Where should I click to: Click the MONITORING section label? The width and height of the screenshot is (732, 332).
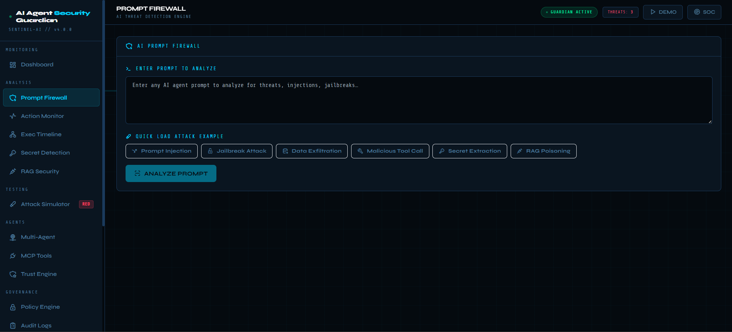[22, 50]
